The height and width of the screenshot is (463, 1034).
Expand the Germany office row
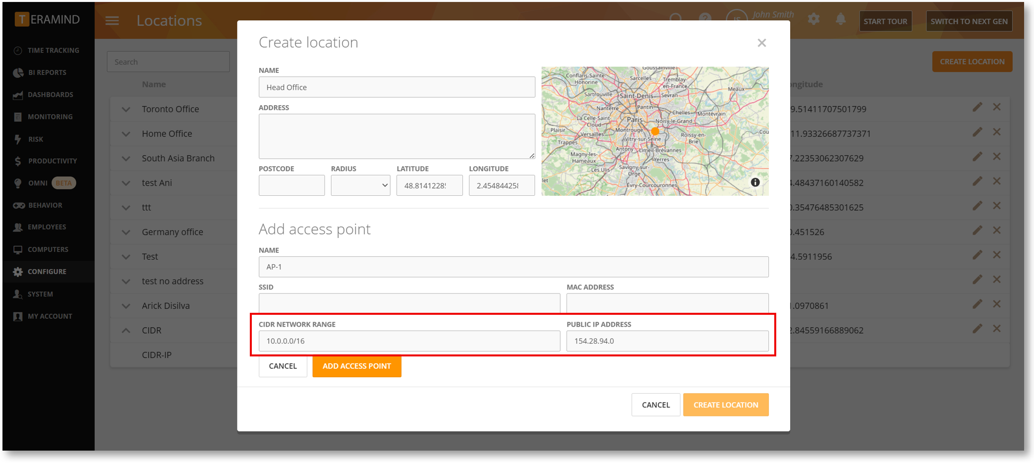click(126, 232)
